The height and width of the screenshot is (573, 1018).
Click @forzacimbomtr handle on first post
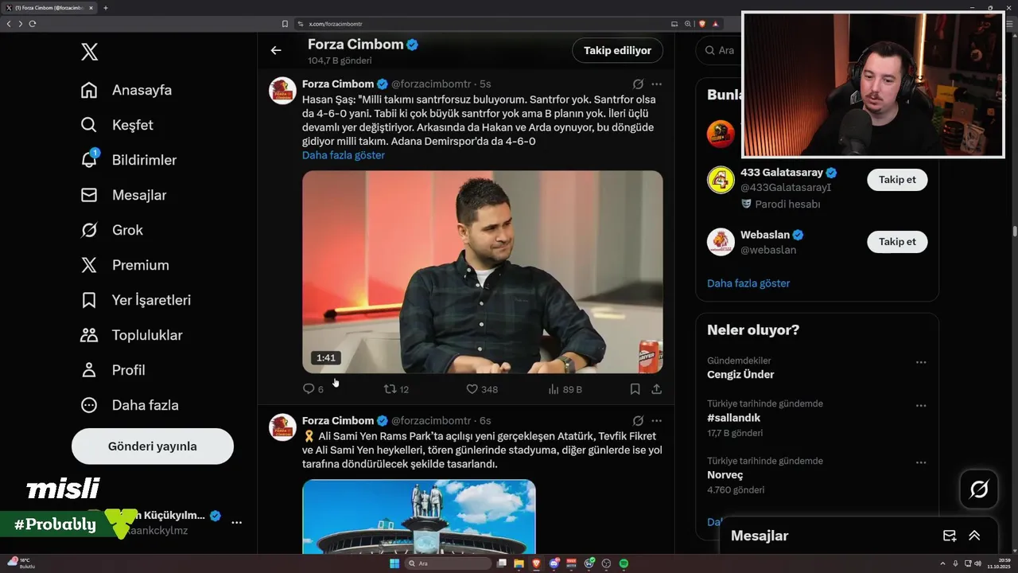pos(431,84)
